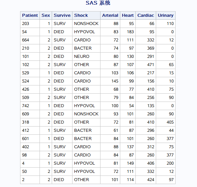Screen dimensions: 197x187
Task: Click the Cardiac value 424 cell
Action: pos(146,180)
